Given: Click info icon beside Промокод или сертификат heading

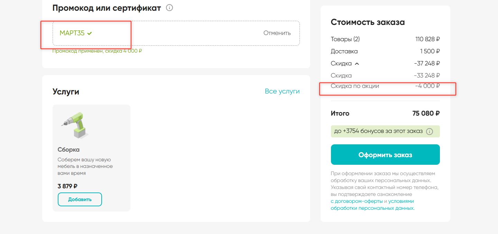Looking at the screenshot, I should coord(169,8).
